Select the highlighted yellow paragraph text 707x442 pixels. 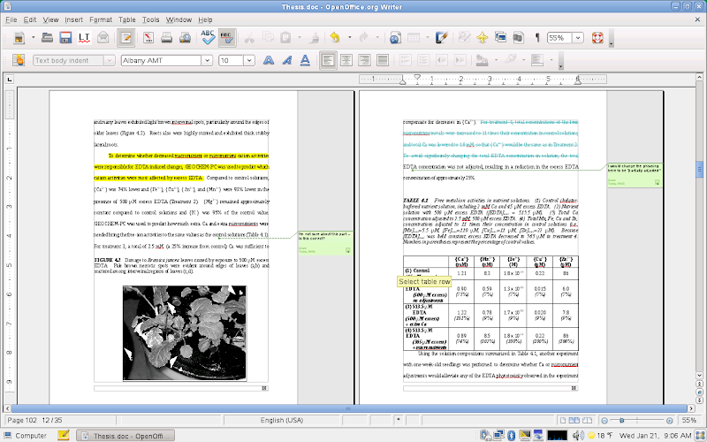(181, 167)
